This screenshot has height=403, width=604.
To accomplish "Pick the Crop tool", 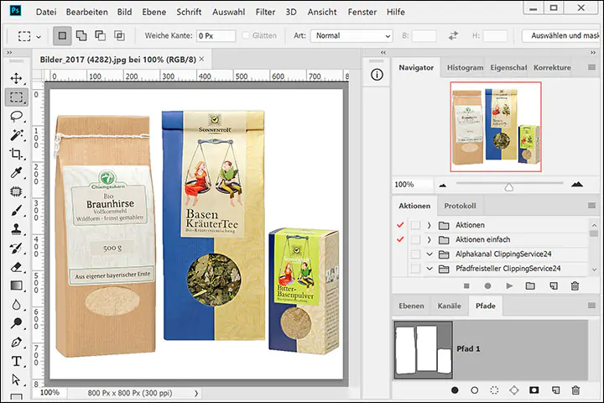I will (x=16, y=154).
